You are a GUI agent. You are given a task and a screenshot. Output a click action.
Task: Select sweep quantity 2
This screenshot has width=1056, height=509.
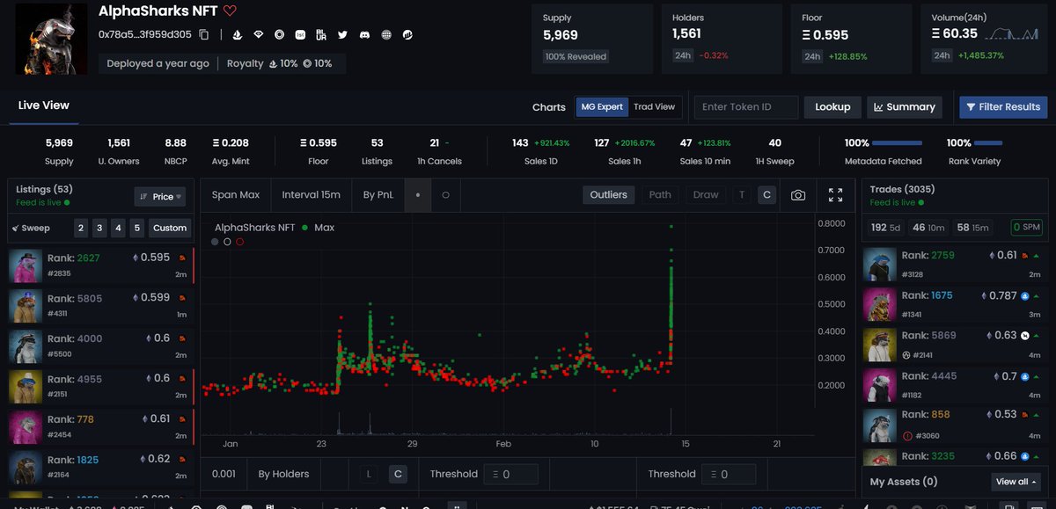81,228
